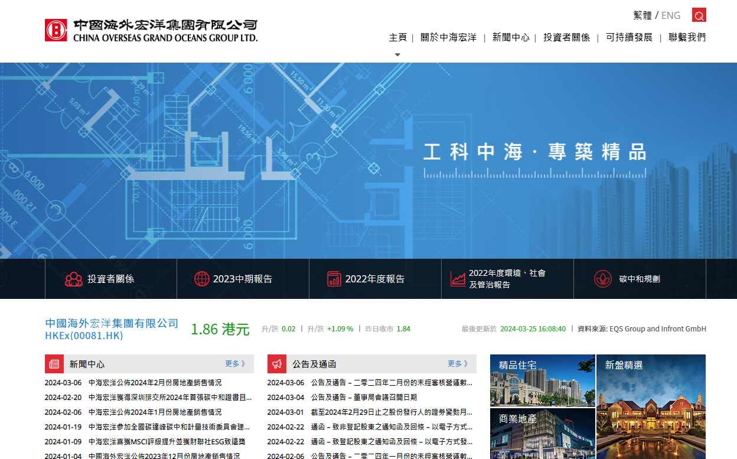Click the China Overseas Grand Oceans logo

click(151, 30)
